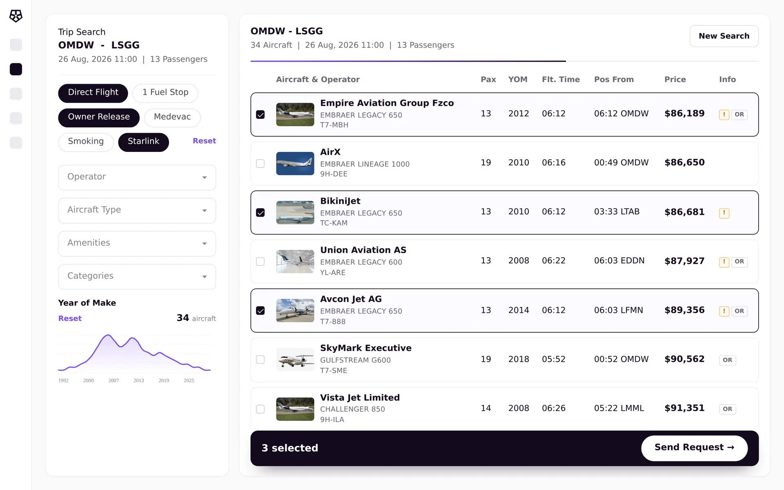The height and width of the screenshot is (490, 784).
Task: Open BikiniJet aircraft photo
Action: pyautogui.click(x=295, y=212)
